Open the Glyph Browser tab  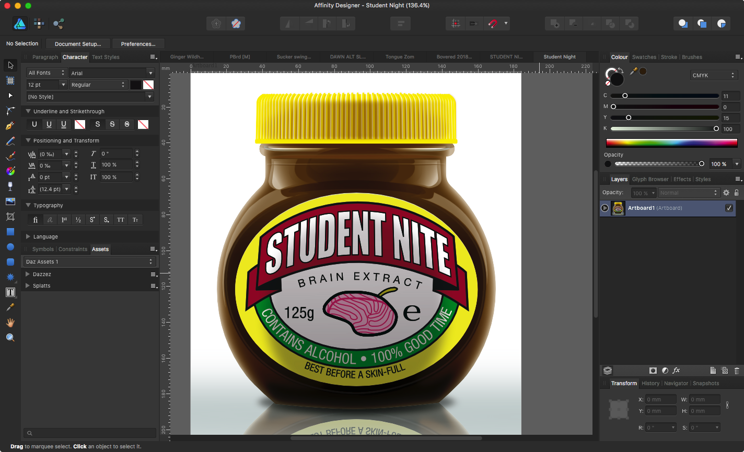point(650,179)
